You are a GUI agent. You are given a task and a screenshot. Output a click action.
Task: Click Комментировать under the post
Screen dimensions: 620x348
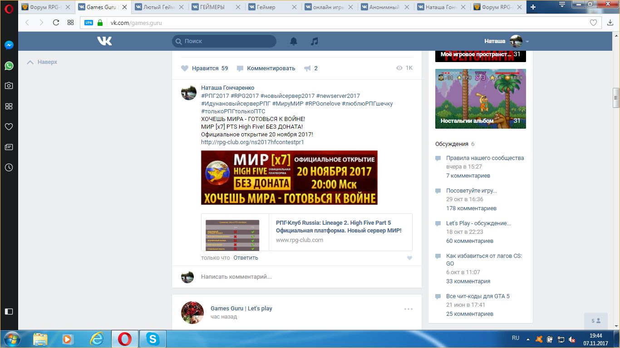coord(266,68)
